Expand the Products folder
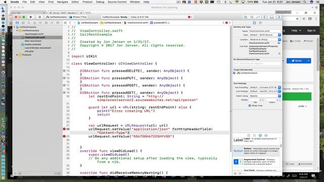This screenshot has height=182, width=324. (x=17, y=55)
